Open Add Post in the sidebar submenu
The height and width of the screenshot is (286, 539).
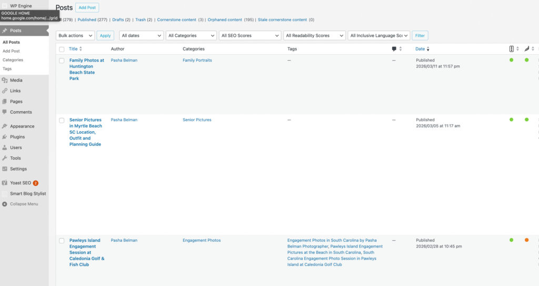(12, 51)
